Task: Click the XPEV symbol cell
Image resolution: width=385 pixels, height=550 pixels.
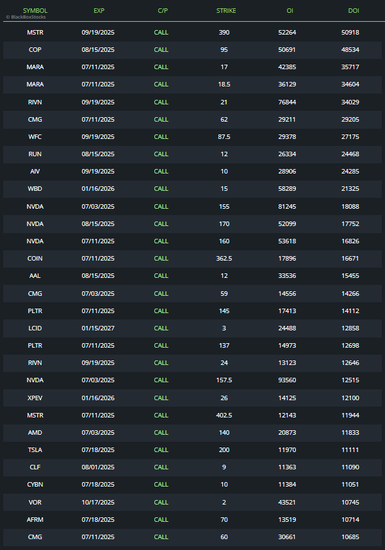Action: (x=35, y=398)
